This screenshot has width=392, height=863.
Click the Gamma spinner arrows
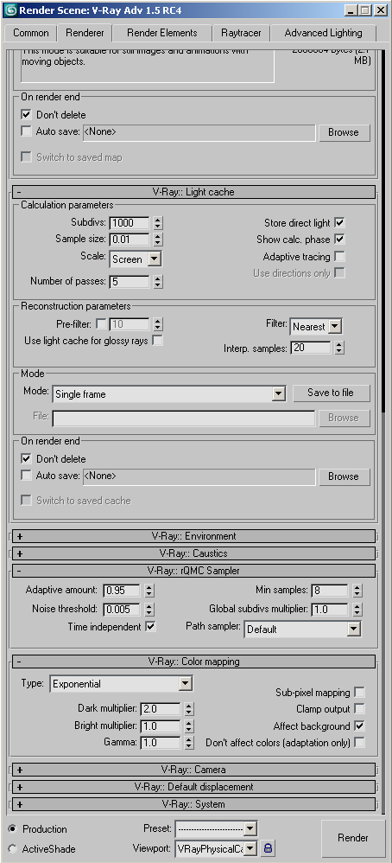tap(188, 743)
